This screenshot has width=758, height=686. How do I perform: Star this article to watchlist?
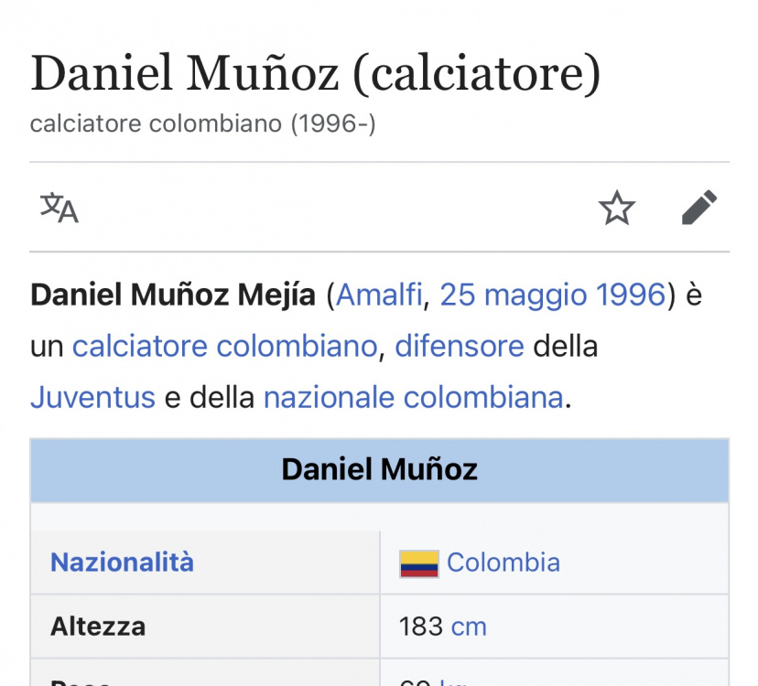(617, 208)
